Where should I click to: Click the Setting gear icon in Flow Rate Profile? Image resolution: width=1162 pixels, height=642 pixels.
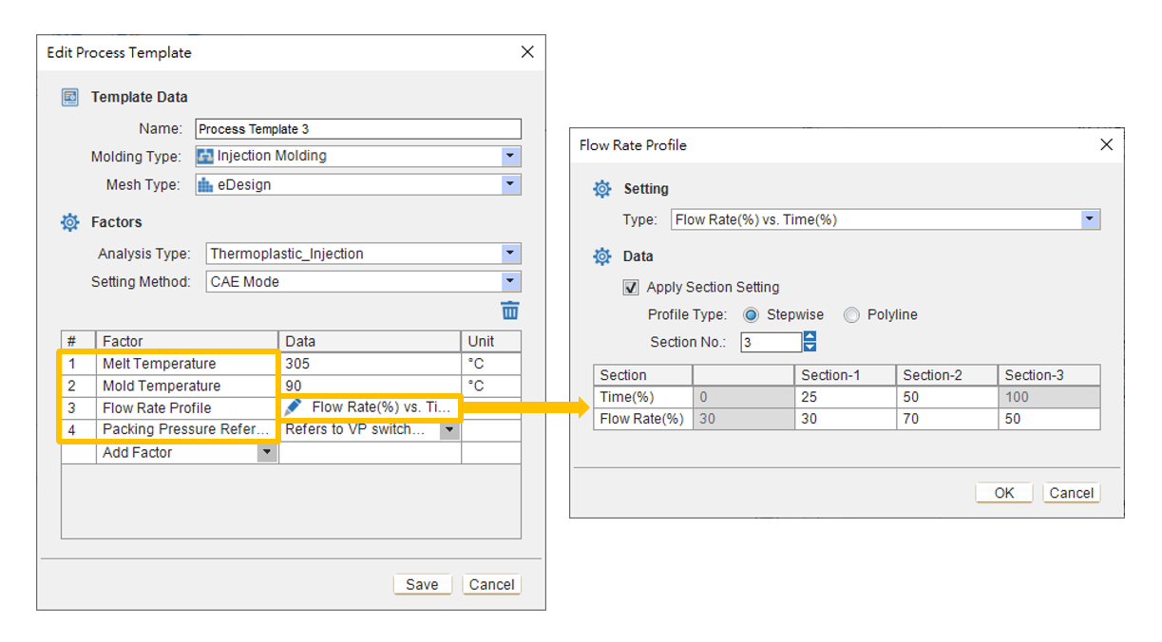click(x=602, y=189)
